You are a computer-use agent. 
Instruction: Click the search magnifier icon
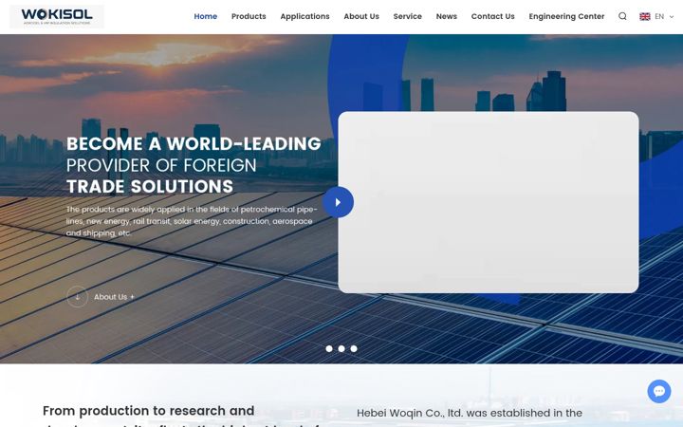[622, 16]
